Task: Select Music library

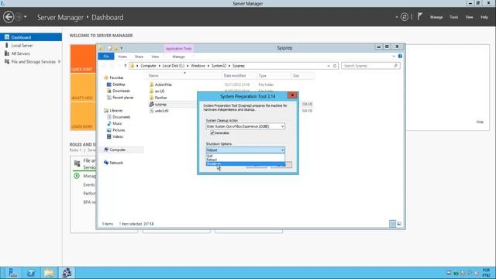Action: [117, 124]
